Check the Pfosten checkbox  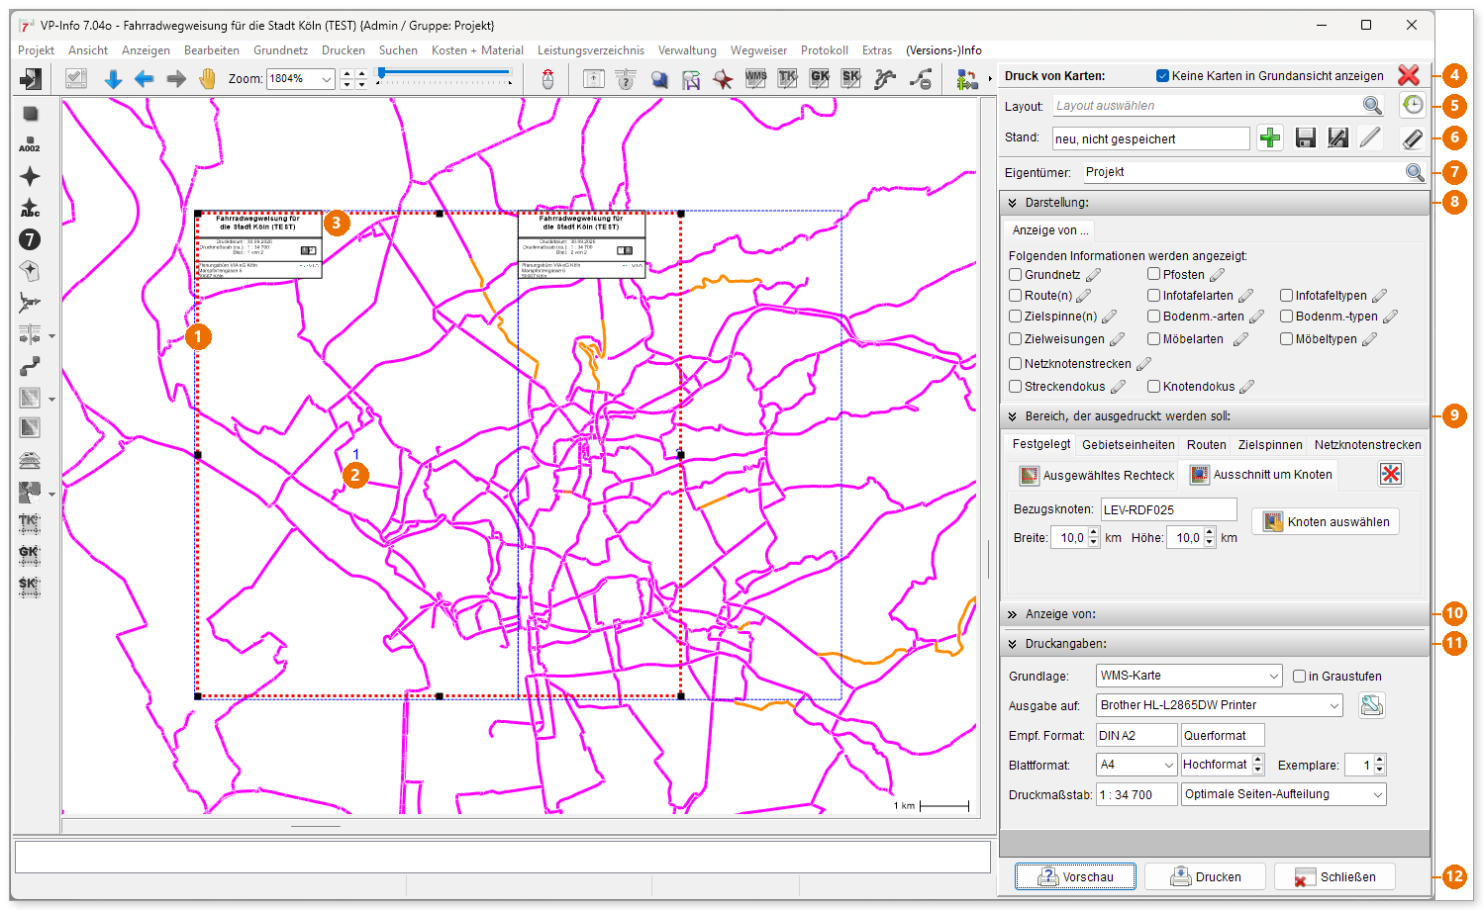coord(1153,274)
